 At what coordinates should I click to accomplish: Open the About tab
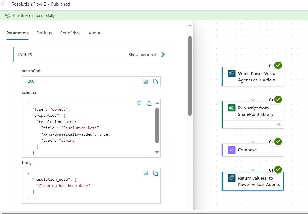(94, 33)
